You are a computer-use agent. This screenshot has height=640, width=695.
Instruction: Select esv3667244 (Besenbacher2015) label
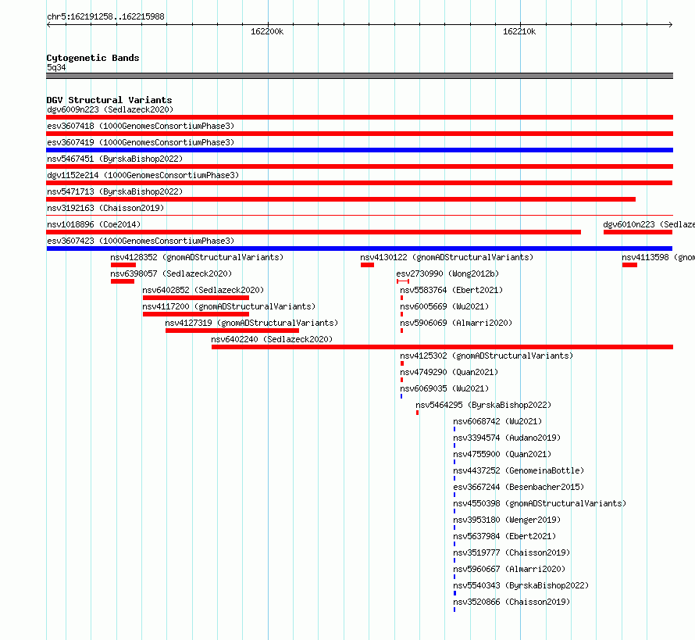pos(519,487)
